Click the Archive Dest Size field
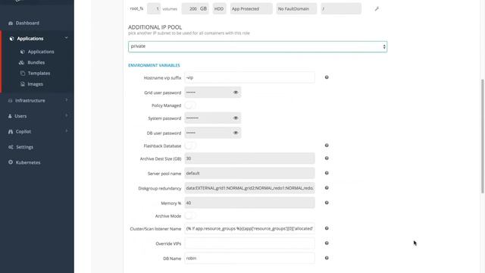Viewport: 485px width, 273px height. click(249, 158)
